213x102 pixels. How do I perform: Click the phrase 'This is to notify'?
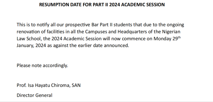(33, 25)
